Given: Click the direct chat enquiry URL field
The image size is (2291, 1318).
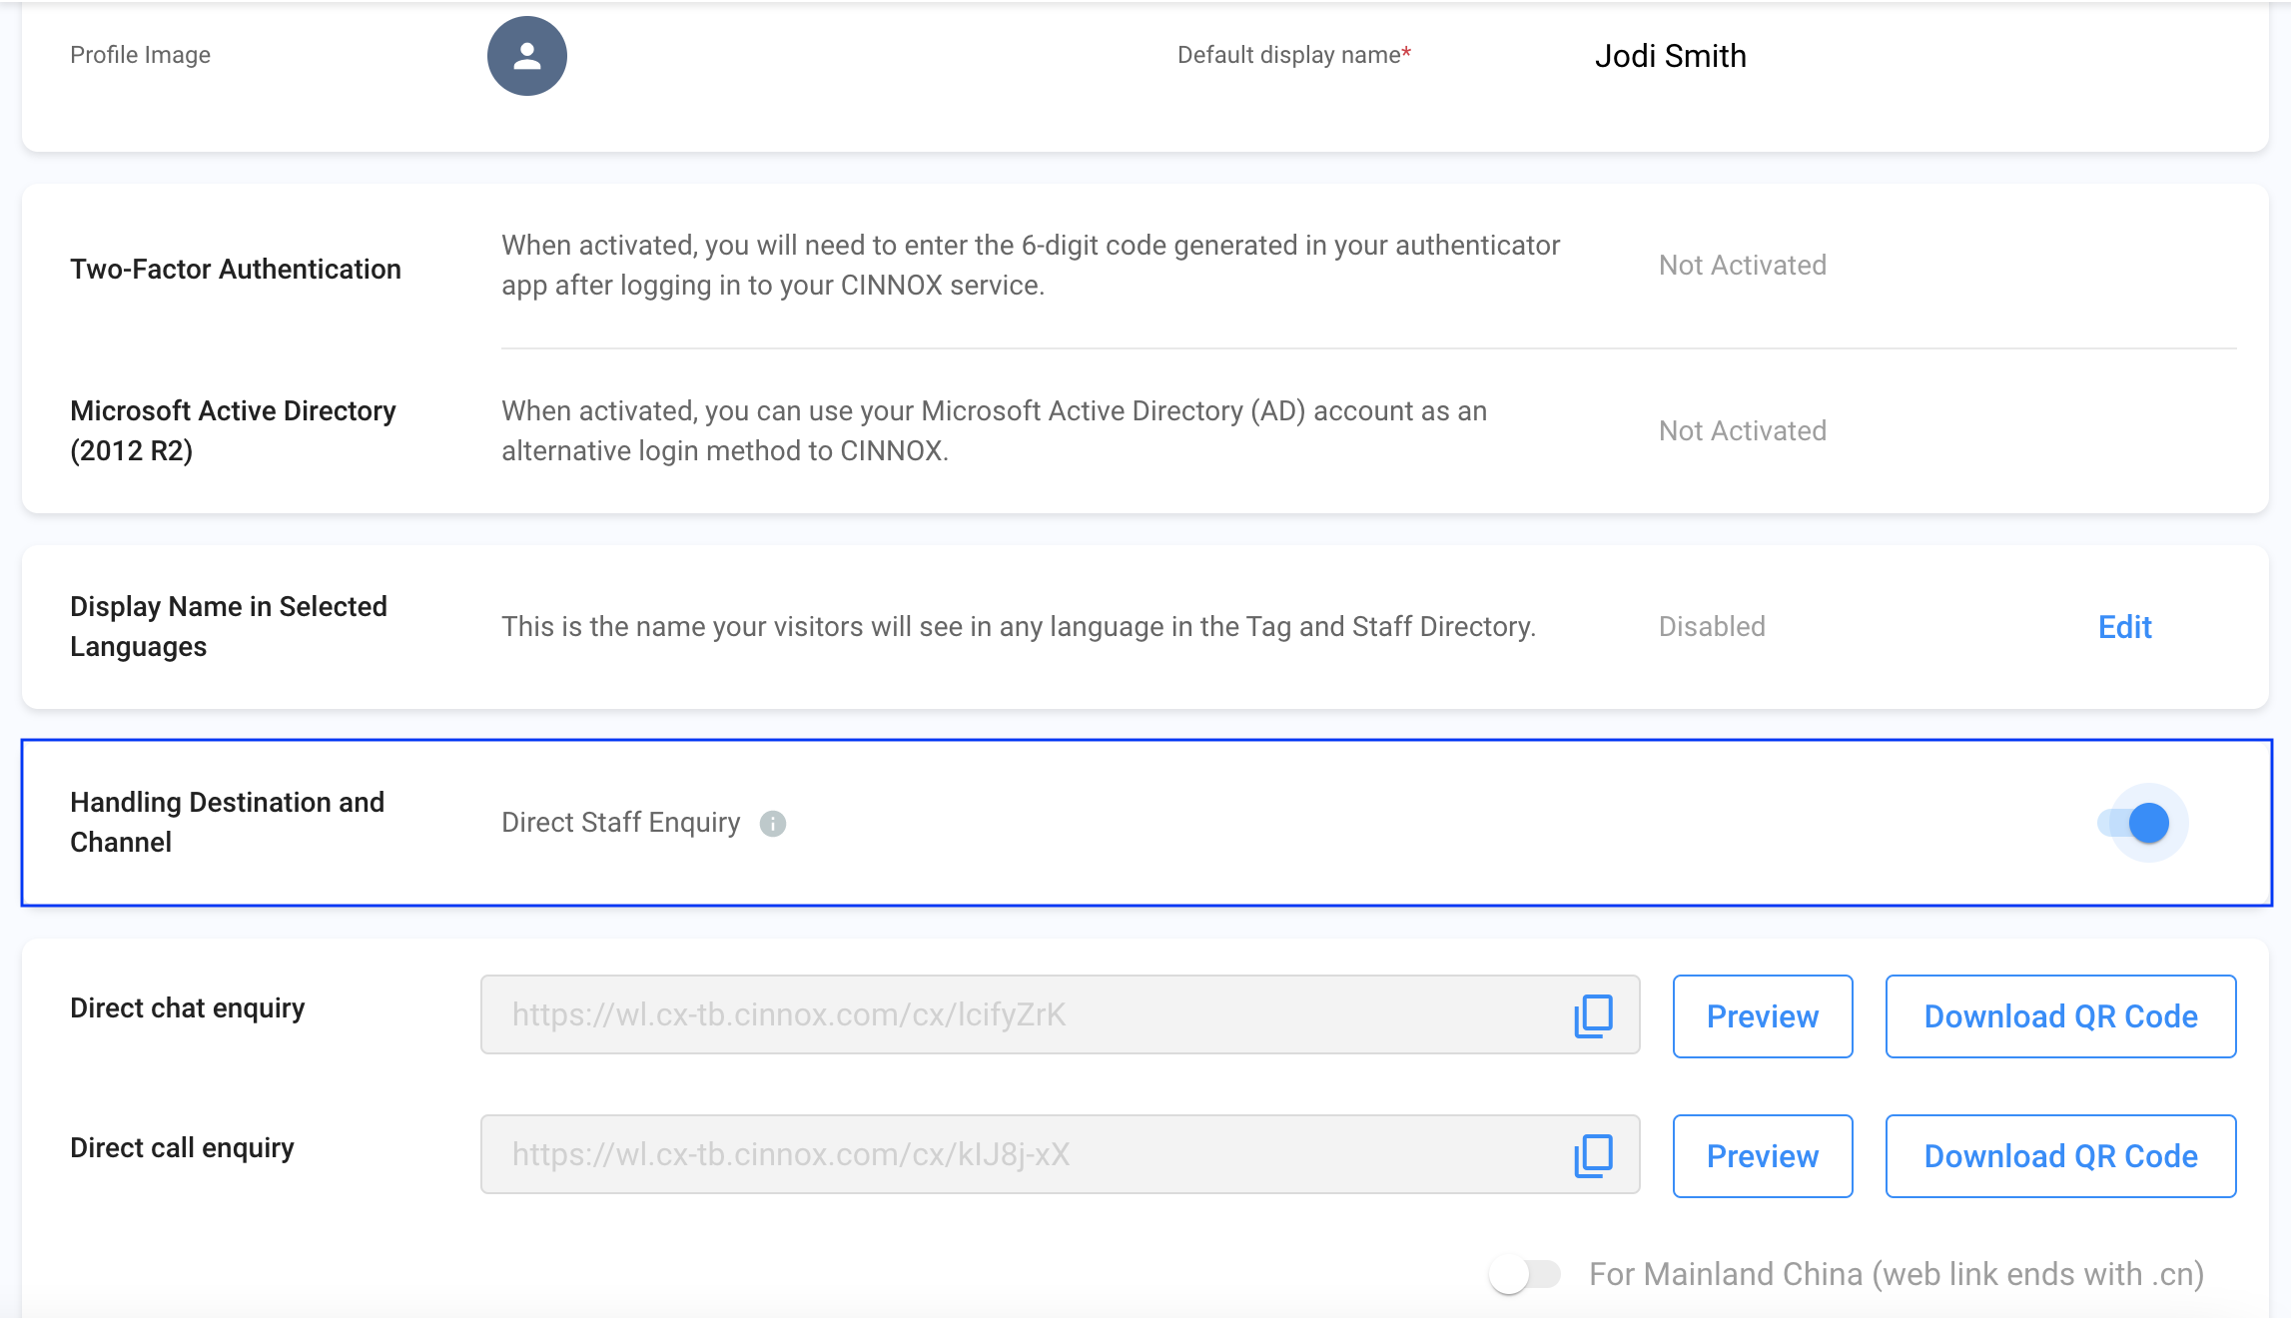Looking at the screenshot, I should (x=1019, y=1015).
